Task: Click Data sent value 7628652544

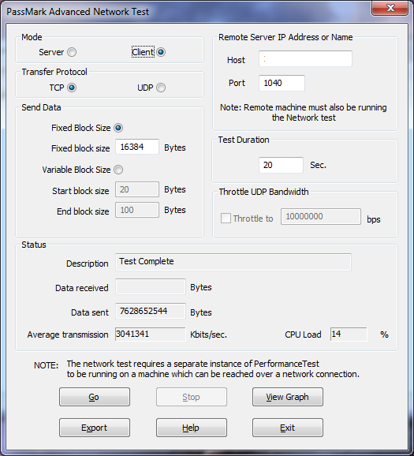Action: click(151, 311)
